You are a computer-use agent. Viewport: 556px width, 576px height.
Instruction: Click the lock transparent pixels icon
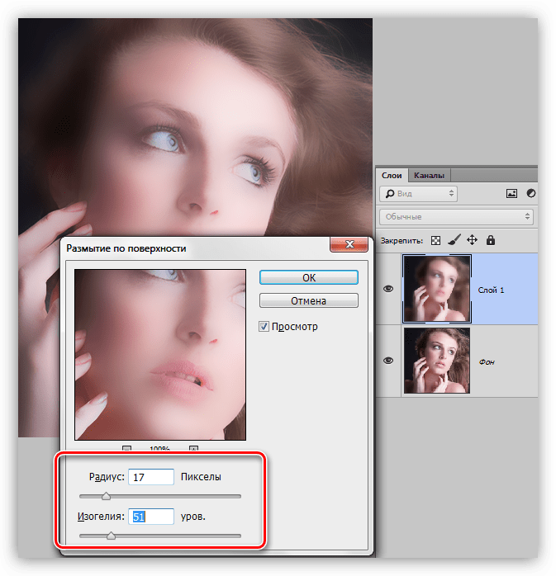[435, 241]
